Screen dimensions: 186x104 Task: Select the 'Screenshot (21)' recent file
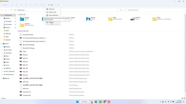pos(27,92)
